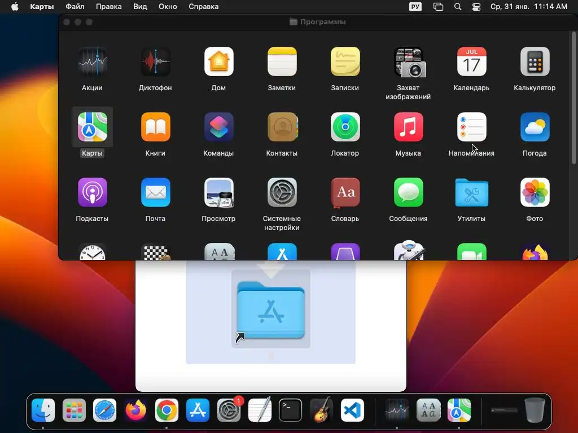Open Почта mail app

pyautogui.click(x=155, y=192)
